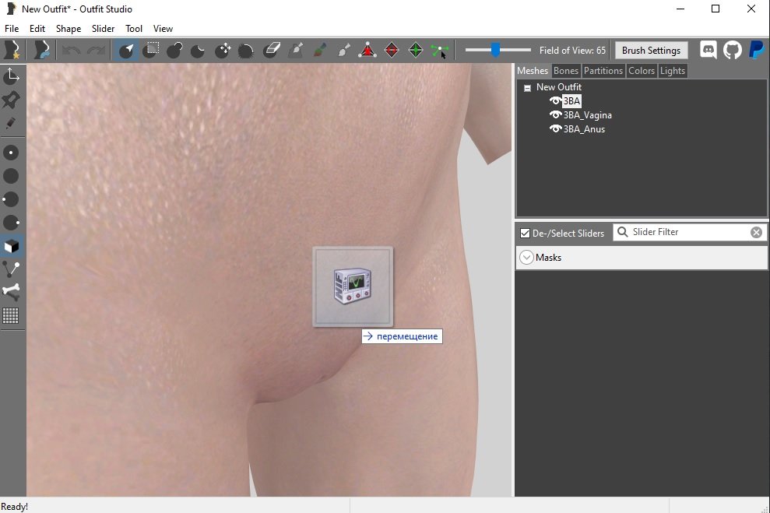Uncheck the De-/Select Sliders checkbox
The height and width of the screenshot is (513, 770).
pyautogui.click(x=525, y=233)
